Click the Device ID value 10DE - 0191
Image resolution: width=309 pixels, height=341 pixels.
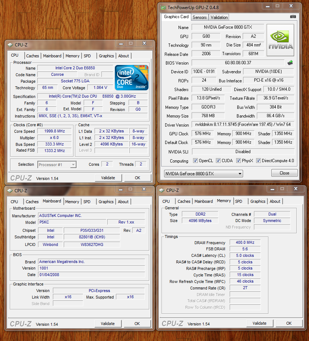pos(204,71)
